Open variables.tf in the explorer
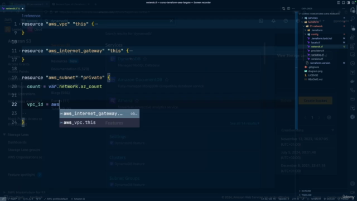Screen dimensions: 357x201 [317, 55]
